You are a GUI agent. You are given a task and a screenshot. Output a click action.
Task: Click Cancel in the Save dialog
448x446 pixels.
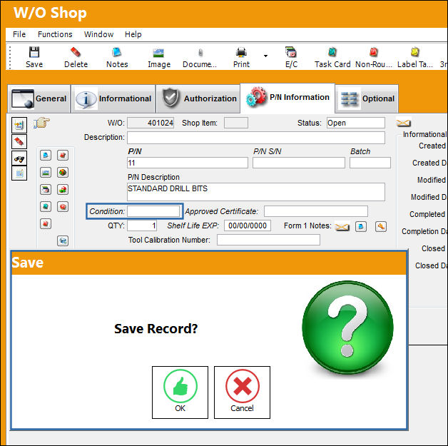tap(242, 392)
